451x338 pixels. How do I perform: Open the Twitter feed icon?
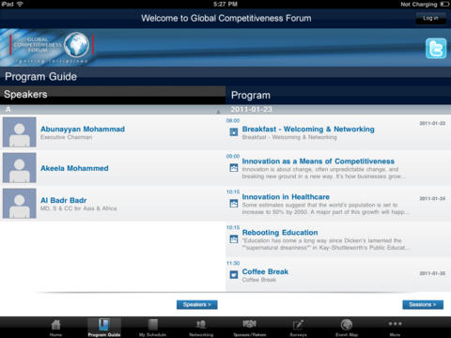pos(436,48)
